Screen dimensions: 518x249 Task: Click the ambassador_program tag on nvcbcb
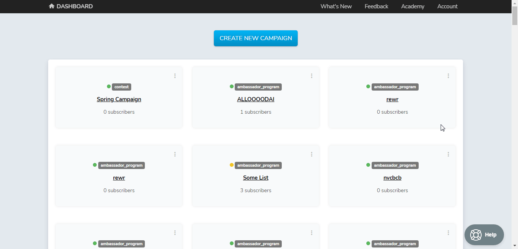395,165
